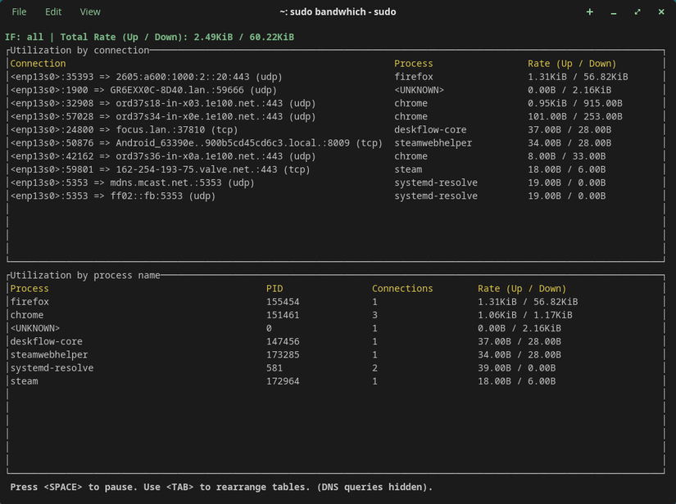The width and height of the screenshot is (676, 504).
Task: Click the Connections column header
Action: tap(402, 288)
